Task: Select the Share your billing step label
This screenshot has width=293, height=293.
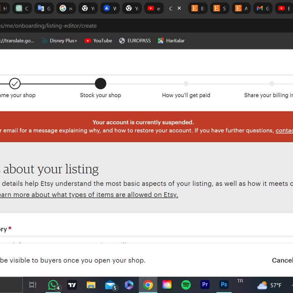Action: tap(269, 95)
